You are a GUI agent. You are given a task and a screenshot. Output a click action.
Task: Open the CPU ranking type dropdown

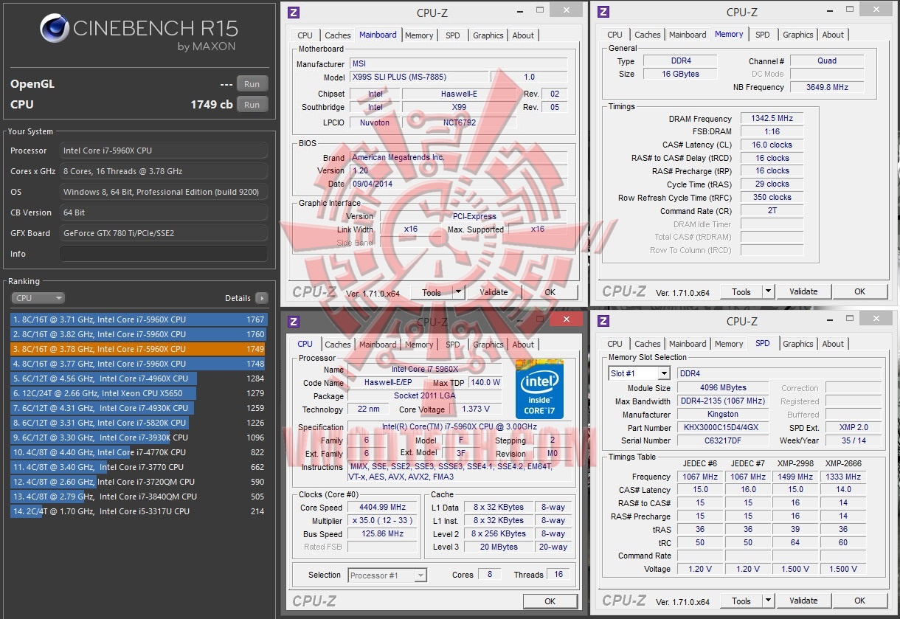pos(38,298)
